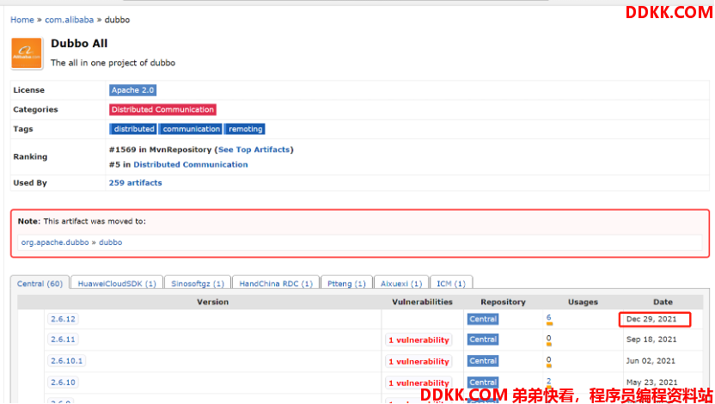Image resolution: width=715 pixels, height=404 pixels.
Task: Open the 259 artifacts link
Action: tap(136, 183)
